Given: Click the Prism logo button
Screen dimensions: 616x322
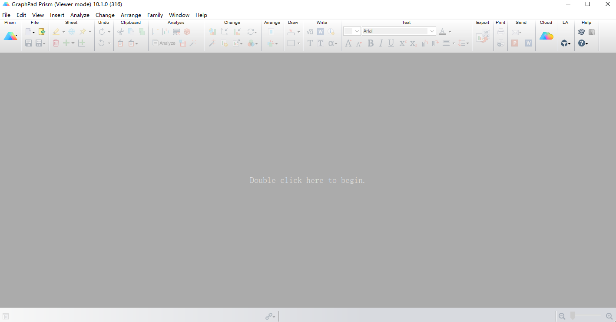Looking at the screenshot, I should tap(10, 37).
